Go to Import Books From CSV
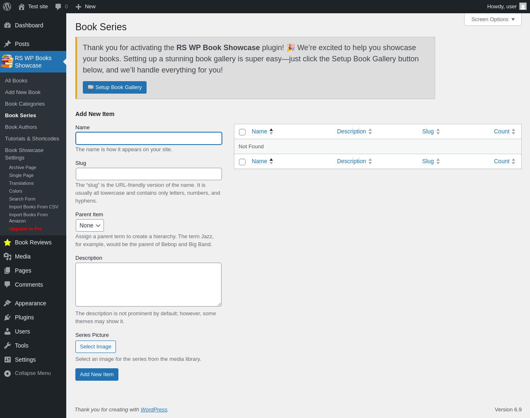Viewport: 530px width, 418px height. point(34,207)
